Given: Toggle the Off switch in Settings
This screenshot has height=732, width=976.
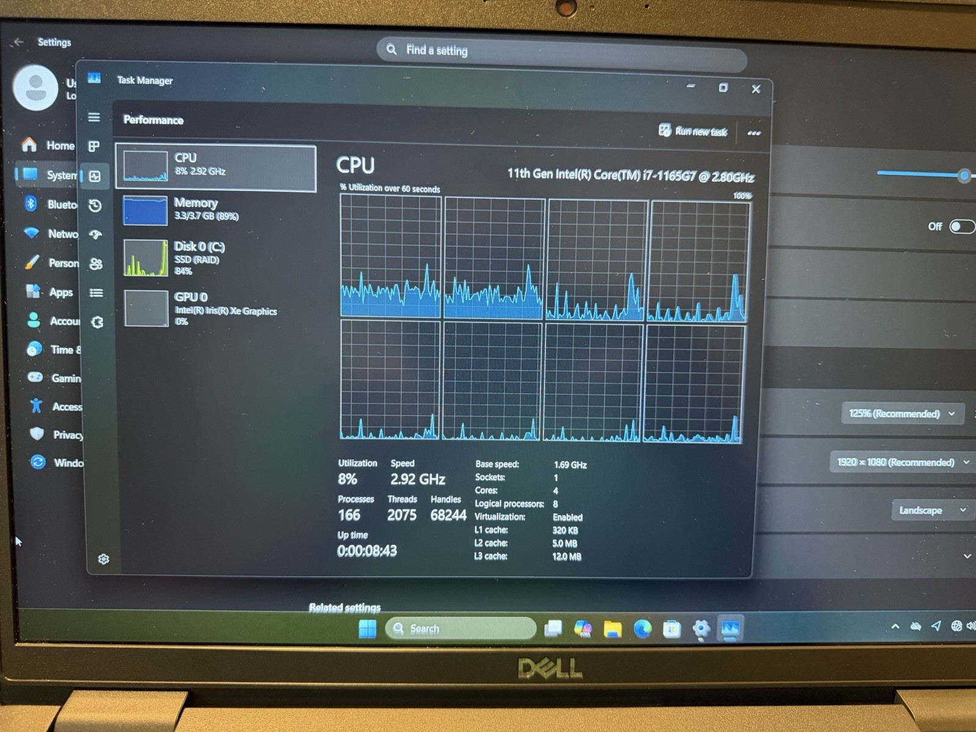Looking at the screenshot, I should (961, 227).
